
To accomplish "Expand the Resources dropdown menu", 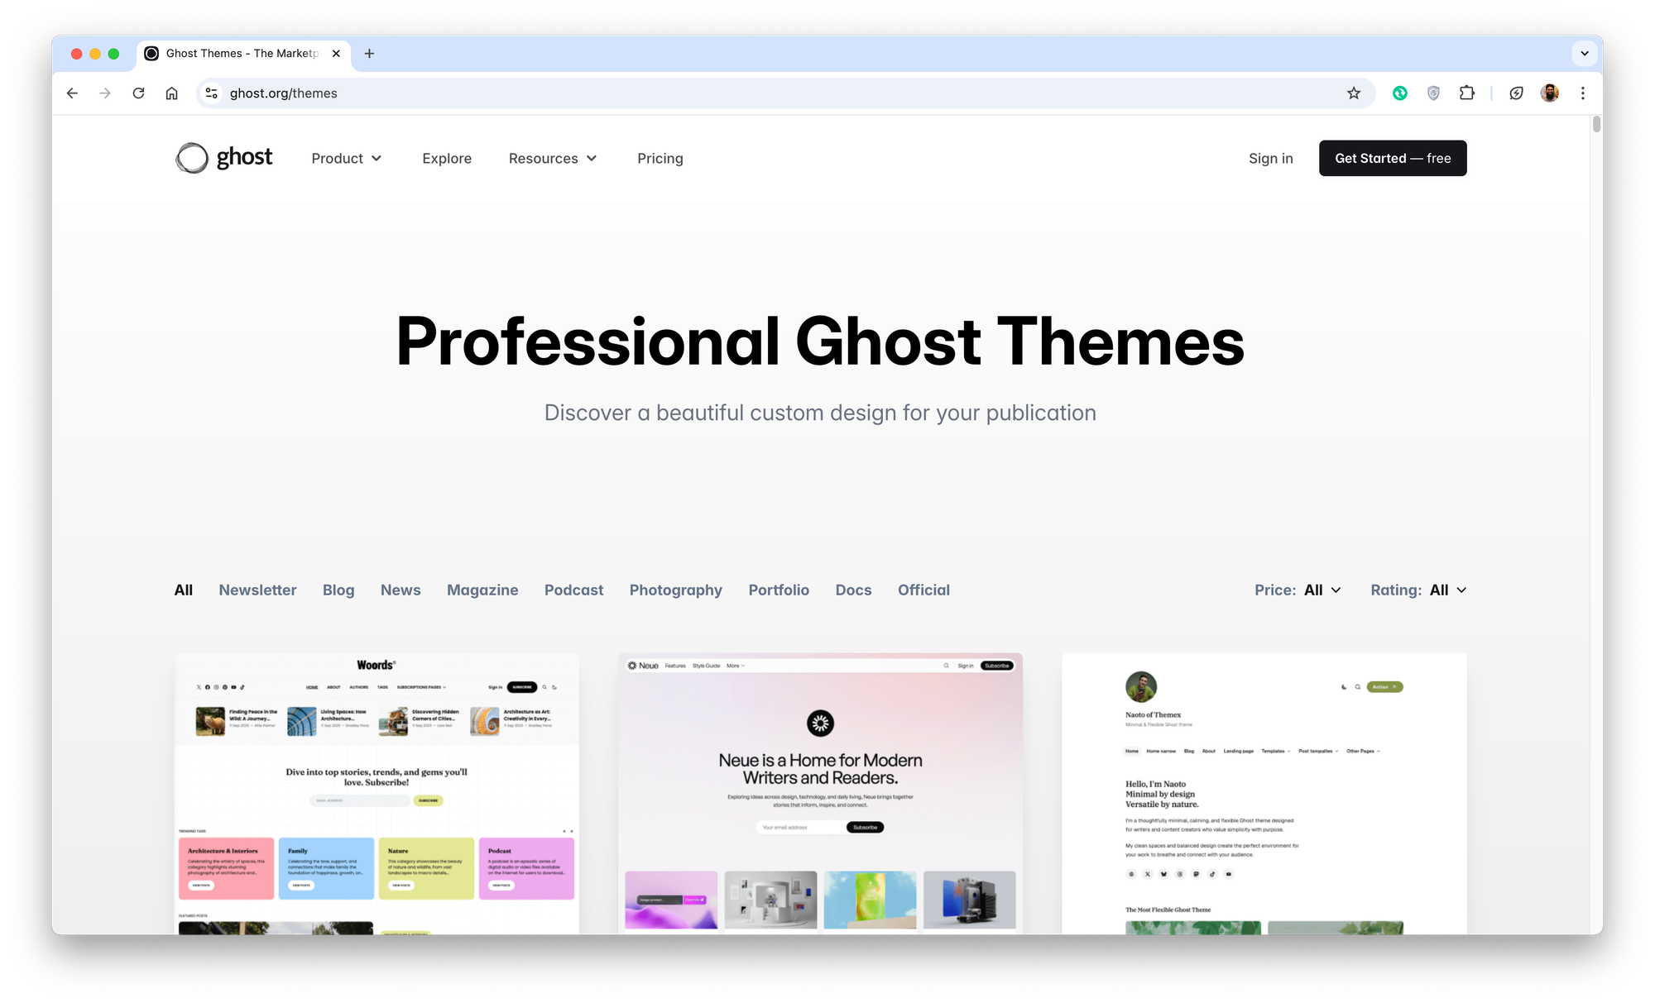I will (552, 158).
